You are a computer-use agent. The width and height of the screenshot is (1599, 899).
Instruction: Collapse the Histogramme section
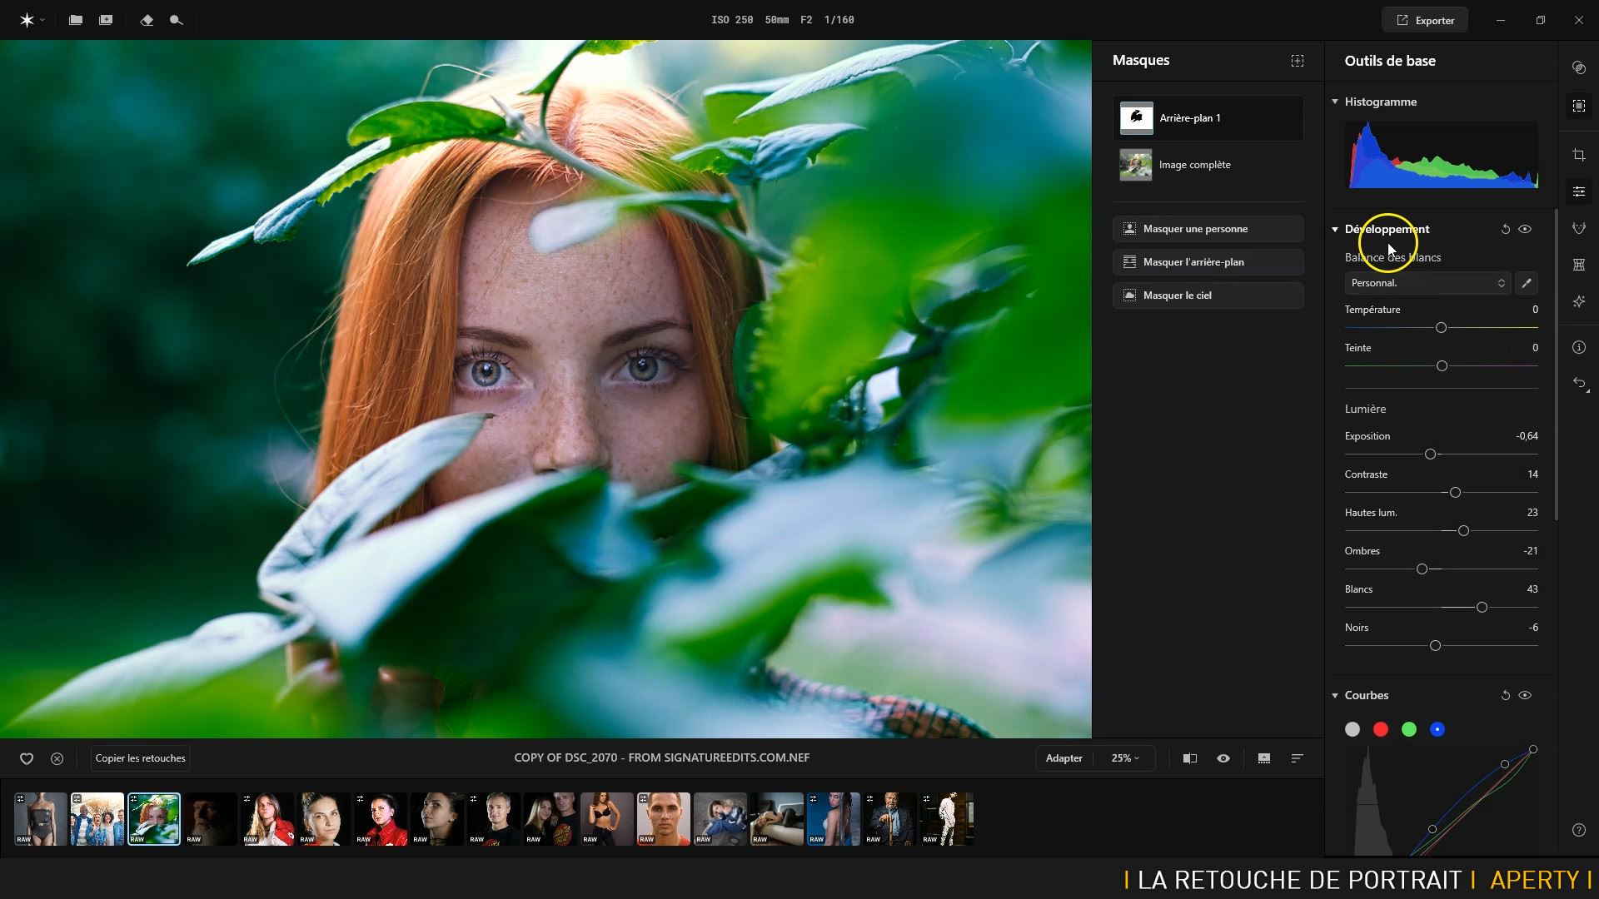click(1335, 102)
